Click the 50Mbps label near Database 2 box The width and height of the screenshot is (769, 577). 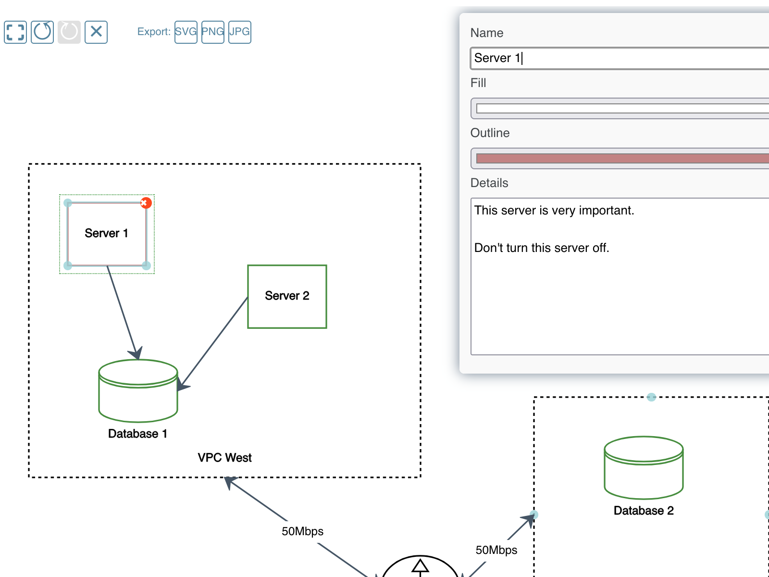coord(496,550)
